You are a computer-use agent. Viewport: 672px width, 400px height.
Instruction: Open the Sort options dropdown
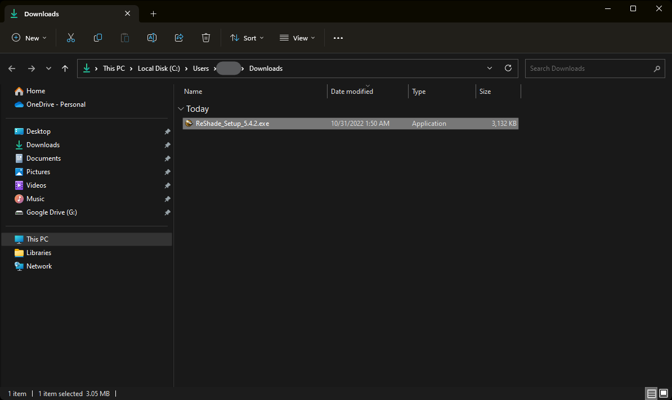click(x=247, y=38)
